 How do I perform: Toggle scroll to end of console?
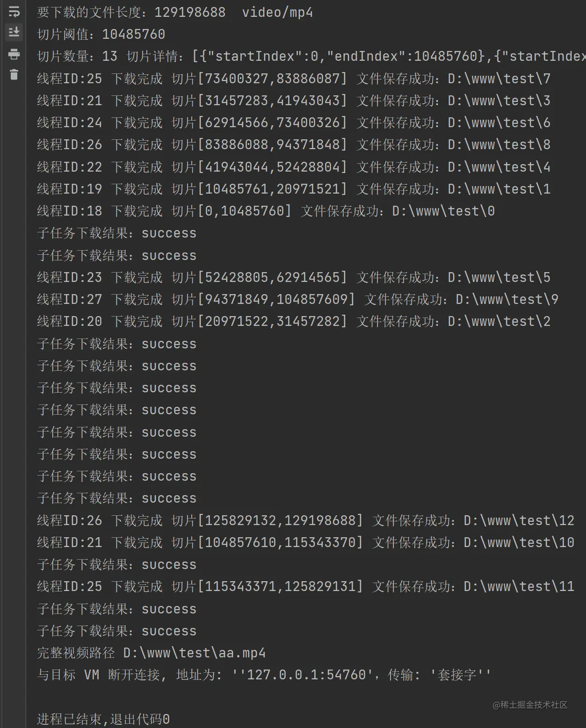14,32
